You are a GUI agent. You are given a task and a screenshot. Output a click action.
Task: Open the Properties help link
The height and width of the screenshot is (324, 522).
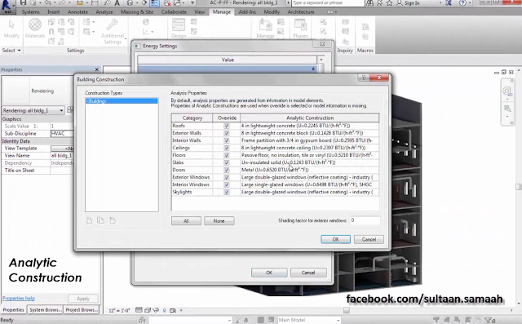click(x=19, y=299)
